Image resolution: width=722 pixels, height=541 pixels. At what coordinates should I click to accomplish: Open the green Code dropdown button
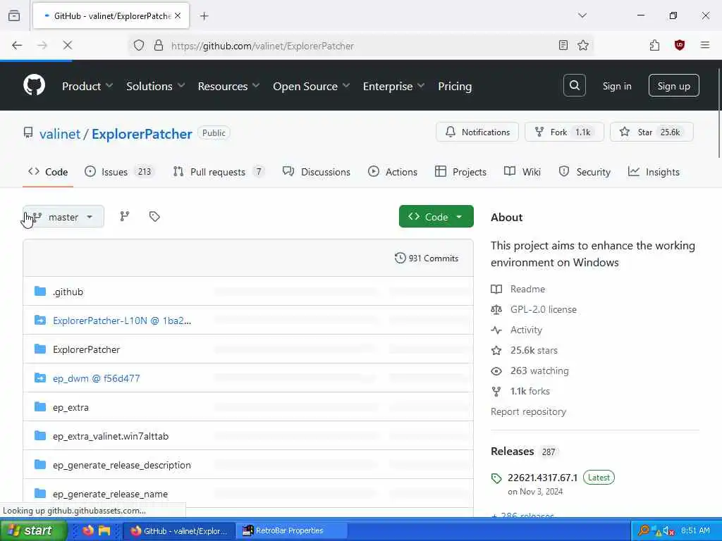pos(436,217)
